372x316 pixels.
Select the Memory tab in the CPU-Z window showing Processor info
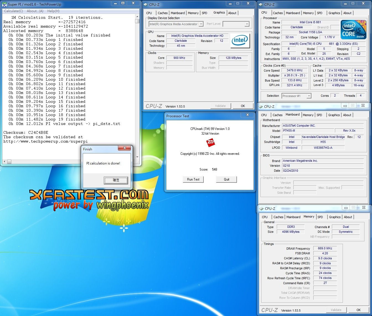coord(308,13)
